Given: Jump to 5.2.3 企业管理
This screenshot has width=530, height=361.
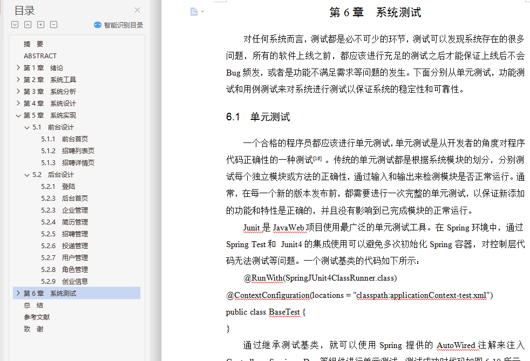Looking at the screenshot, I should tap(65, 210).
